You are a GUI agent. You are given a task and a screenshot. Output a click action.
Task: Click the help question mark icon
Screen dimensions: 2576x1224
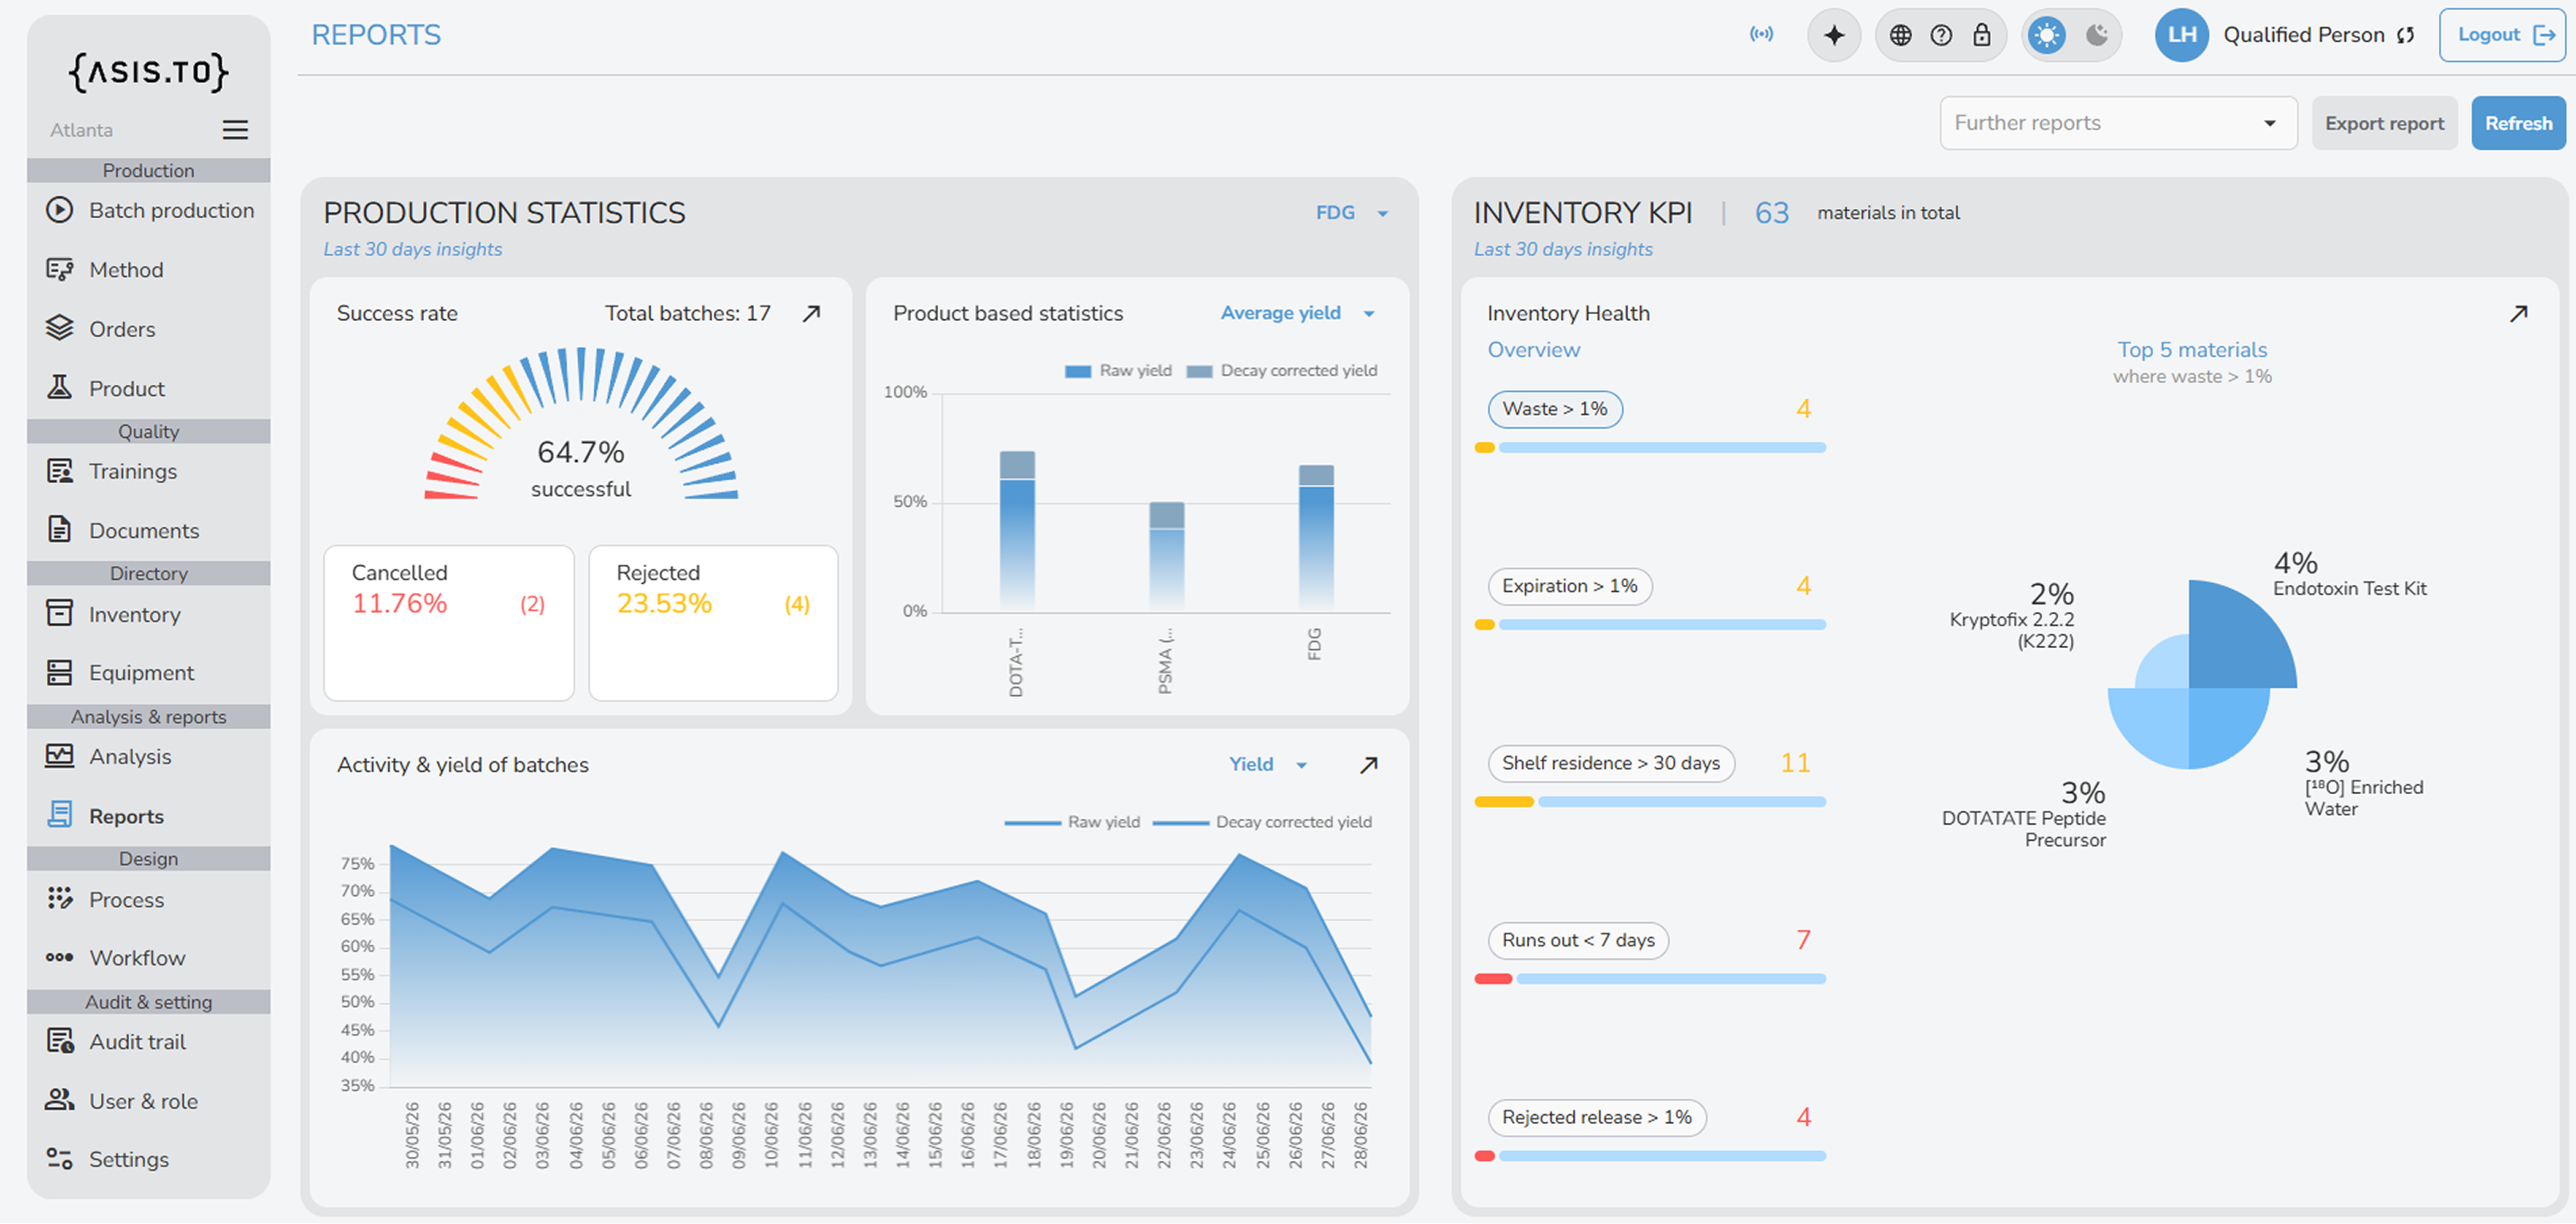pos(1941,35)
